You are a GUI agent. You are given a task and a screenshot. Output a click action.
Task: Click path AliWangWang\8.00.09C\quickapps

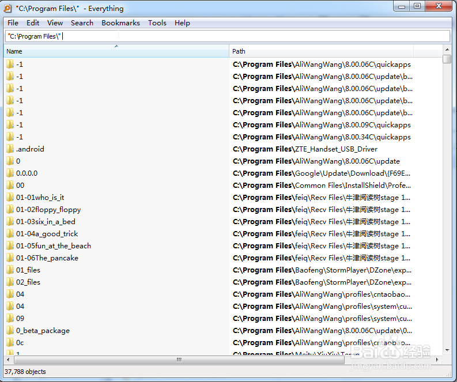tap(322, 124)
